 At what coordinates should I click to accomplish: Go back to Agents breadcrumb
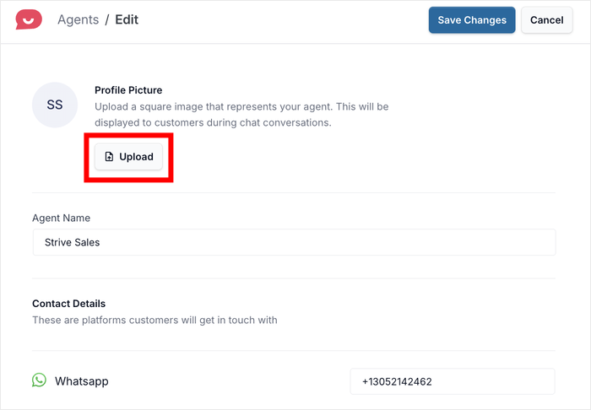[78, 19]
